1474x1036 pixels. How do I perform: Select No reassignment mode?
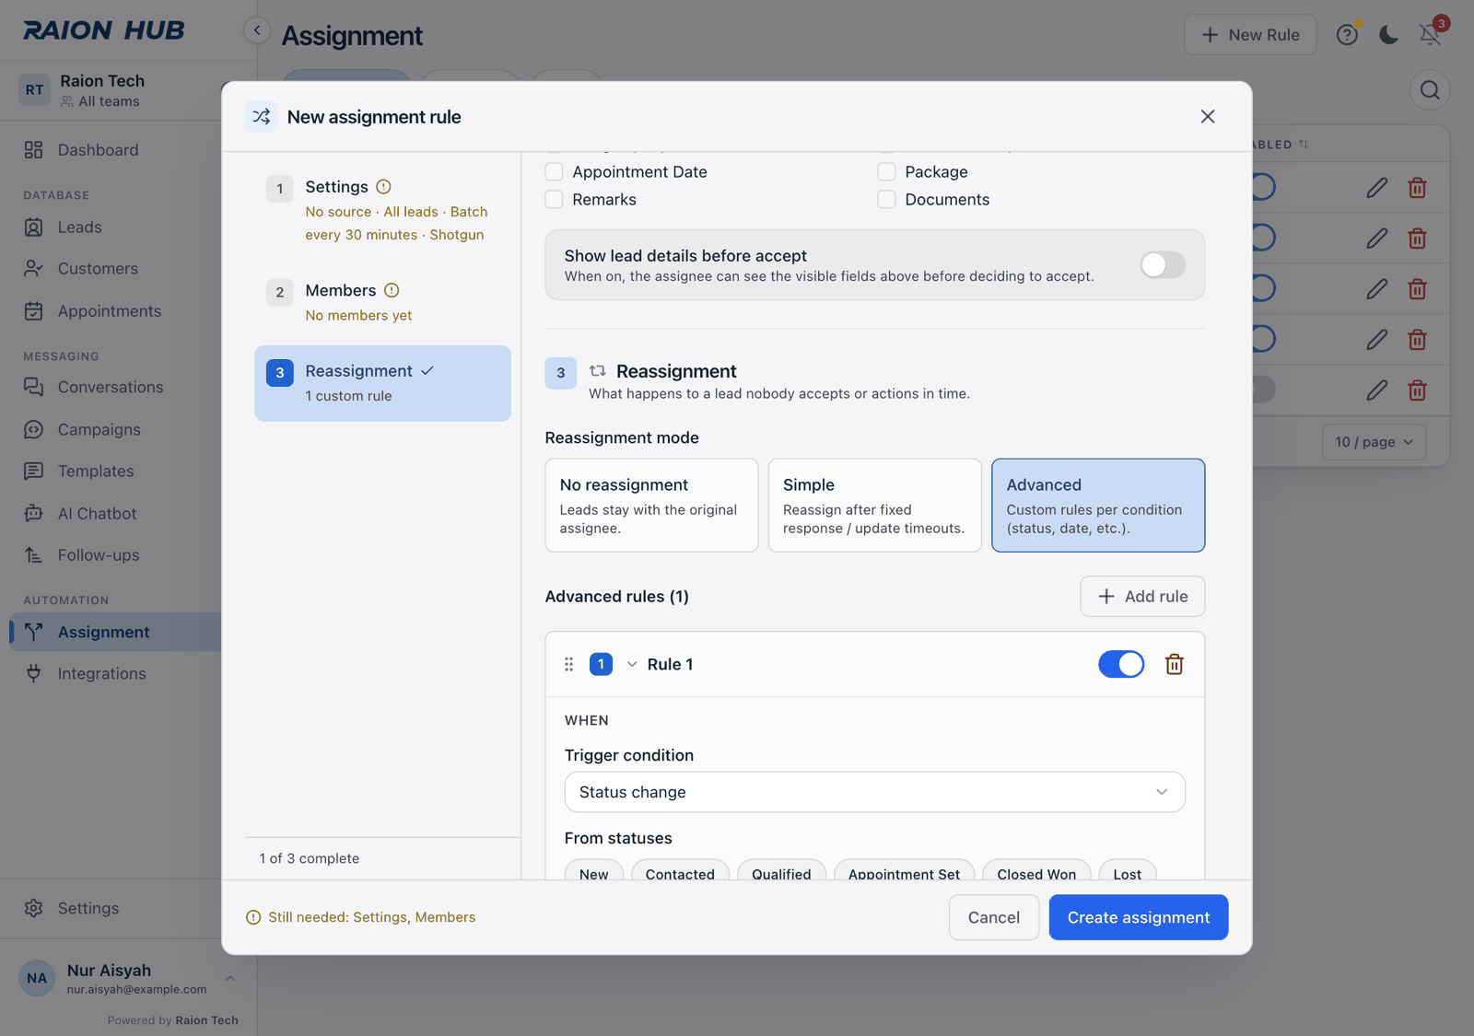[x=651, y=506]
